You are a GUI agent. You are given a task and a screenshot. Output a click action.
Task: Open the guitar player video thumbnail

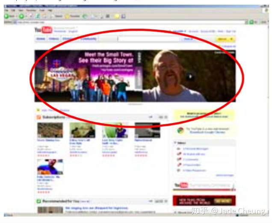tap(50, 167)
